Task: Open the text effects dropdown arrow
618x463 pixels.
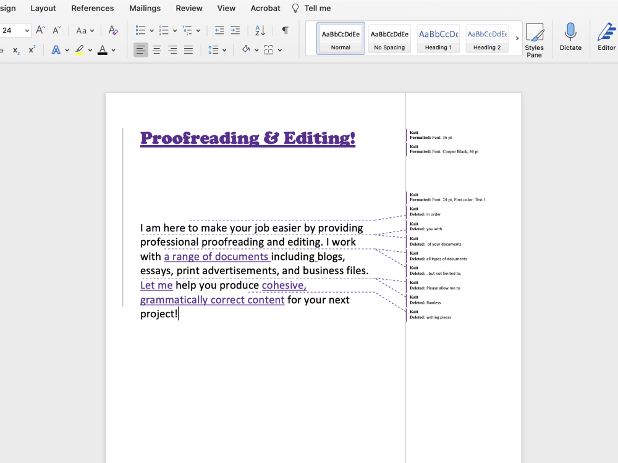Action: click(67, 51)
